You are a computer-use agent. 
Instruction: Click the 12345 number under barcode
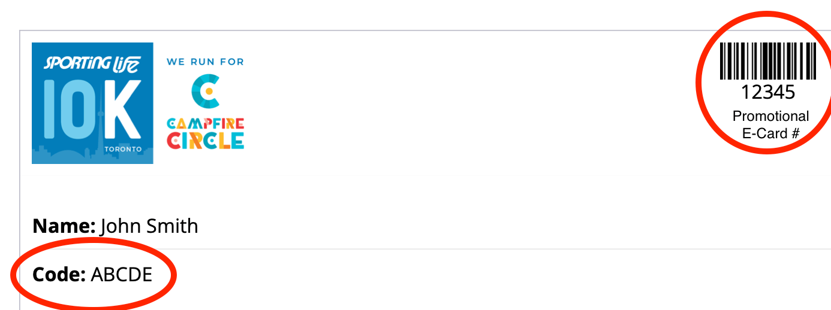767,92
